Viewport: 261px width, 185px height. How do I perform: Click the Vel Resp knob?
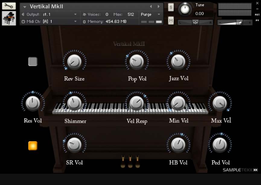click(x=137, y=103)
